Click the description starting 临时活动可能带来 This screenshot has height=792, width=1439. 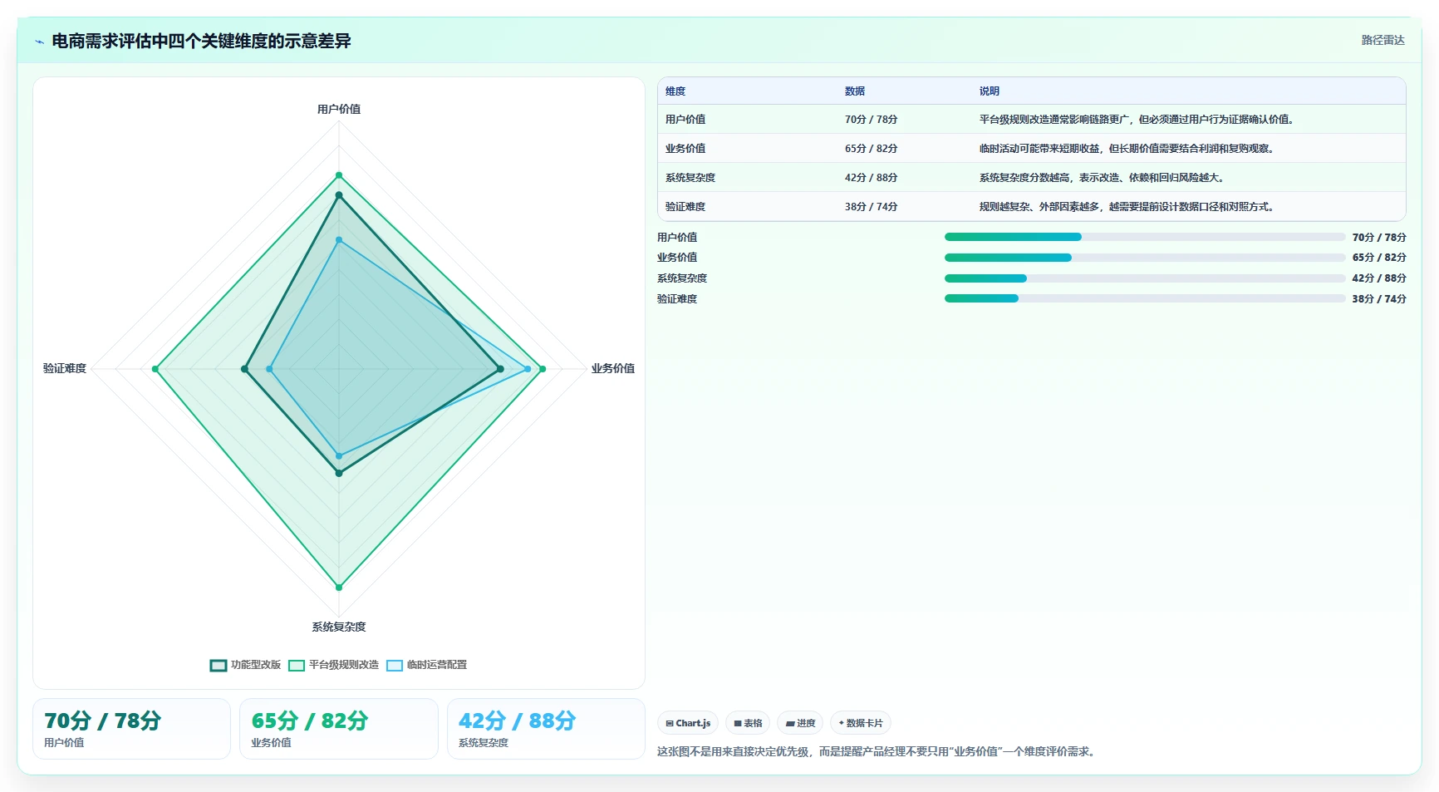click(1127, 149)
